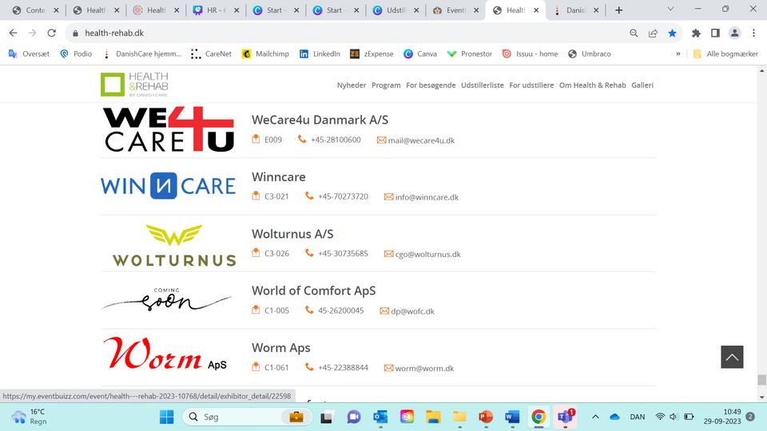767x431 pixels.
Task: Open the Pronestor bookmark
Action: tap(470, 53)
